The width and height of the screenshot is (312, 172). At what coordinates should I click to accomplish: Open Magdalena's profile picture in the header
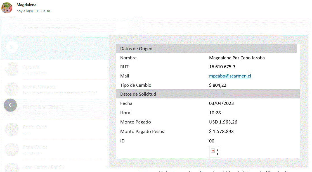7,8
